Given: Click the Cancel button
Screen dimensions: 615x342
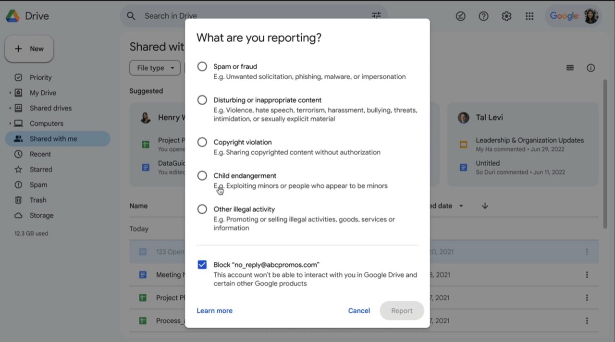Looking at the screenshot, I should click(x=359, y=311).
